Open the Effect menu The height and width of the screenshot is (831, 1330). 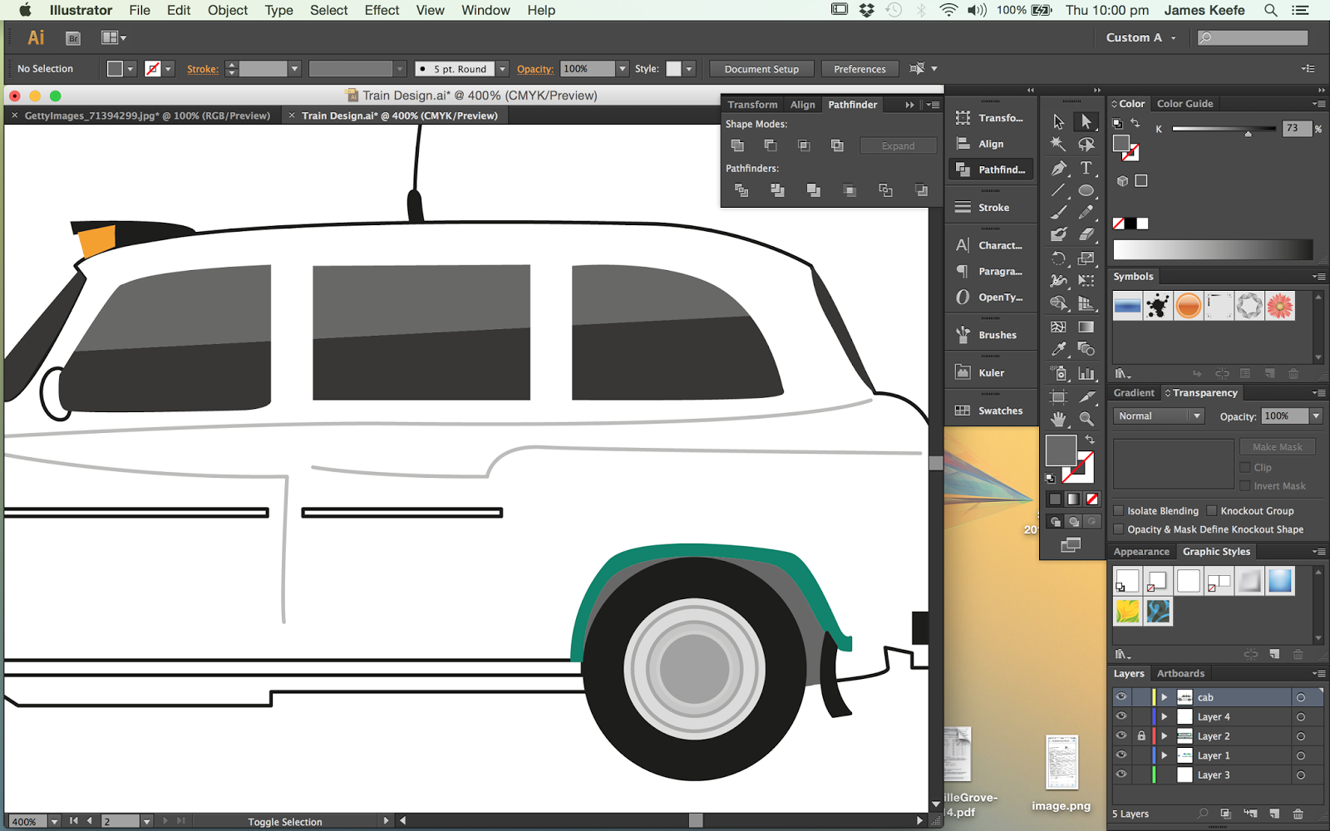click(x=382, y=10)
